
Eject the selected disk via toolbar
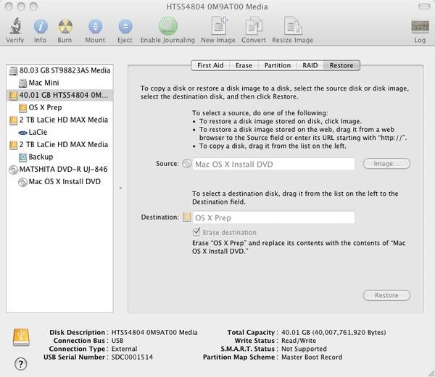tap(125, 26)
